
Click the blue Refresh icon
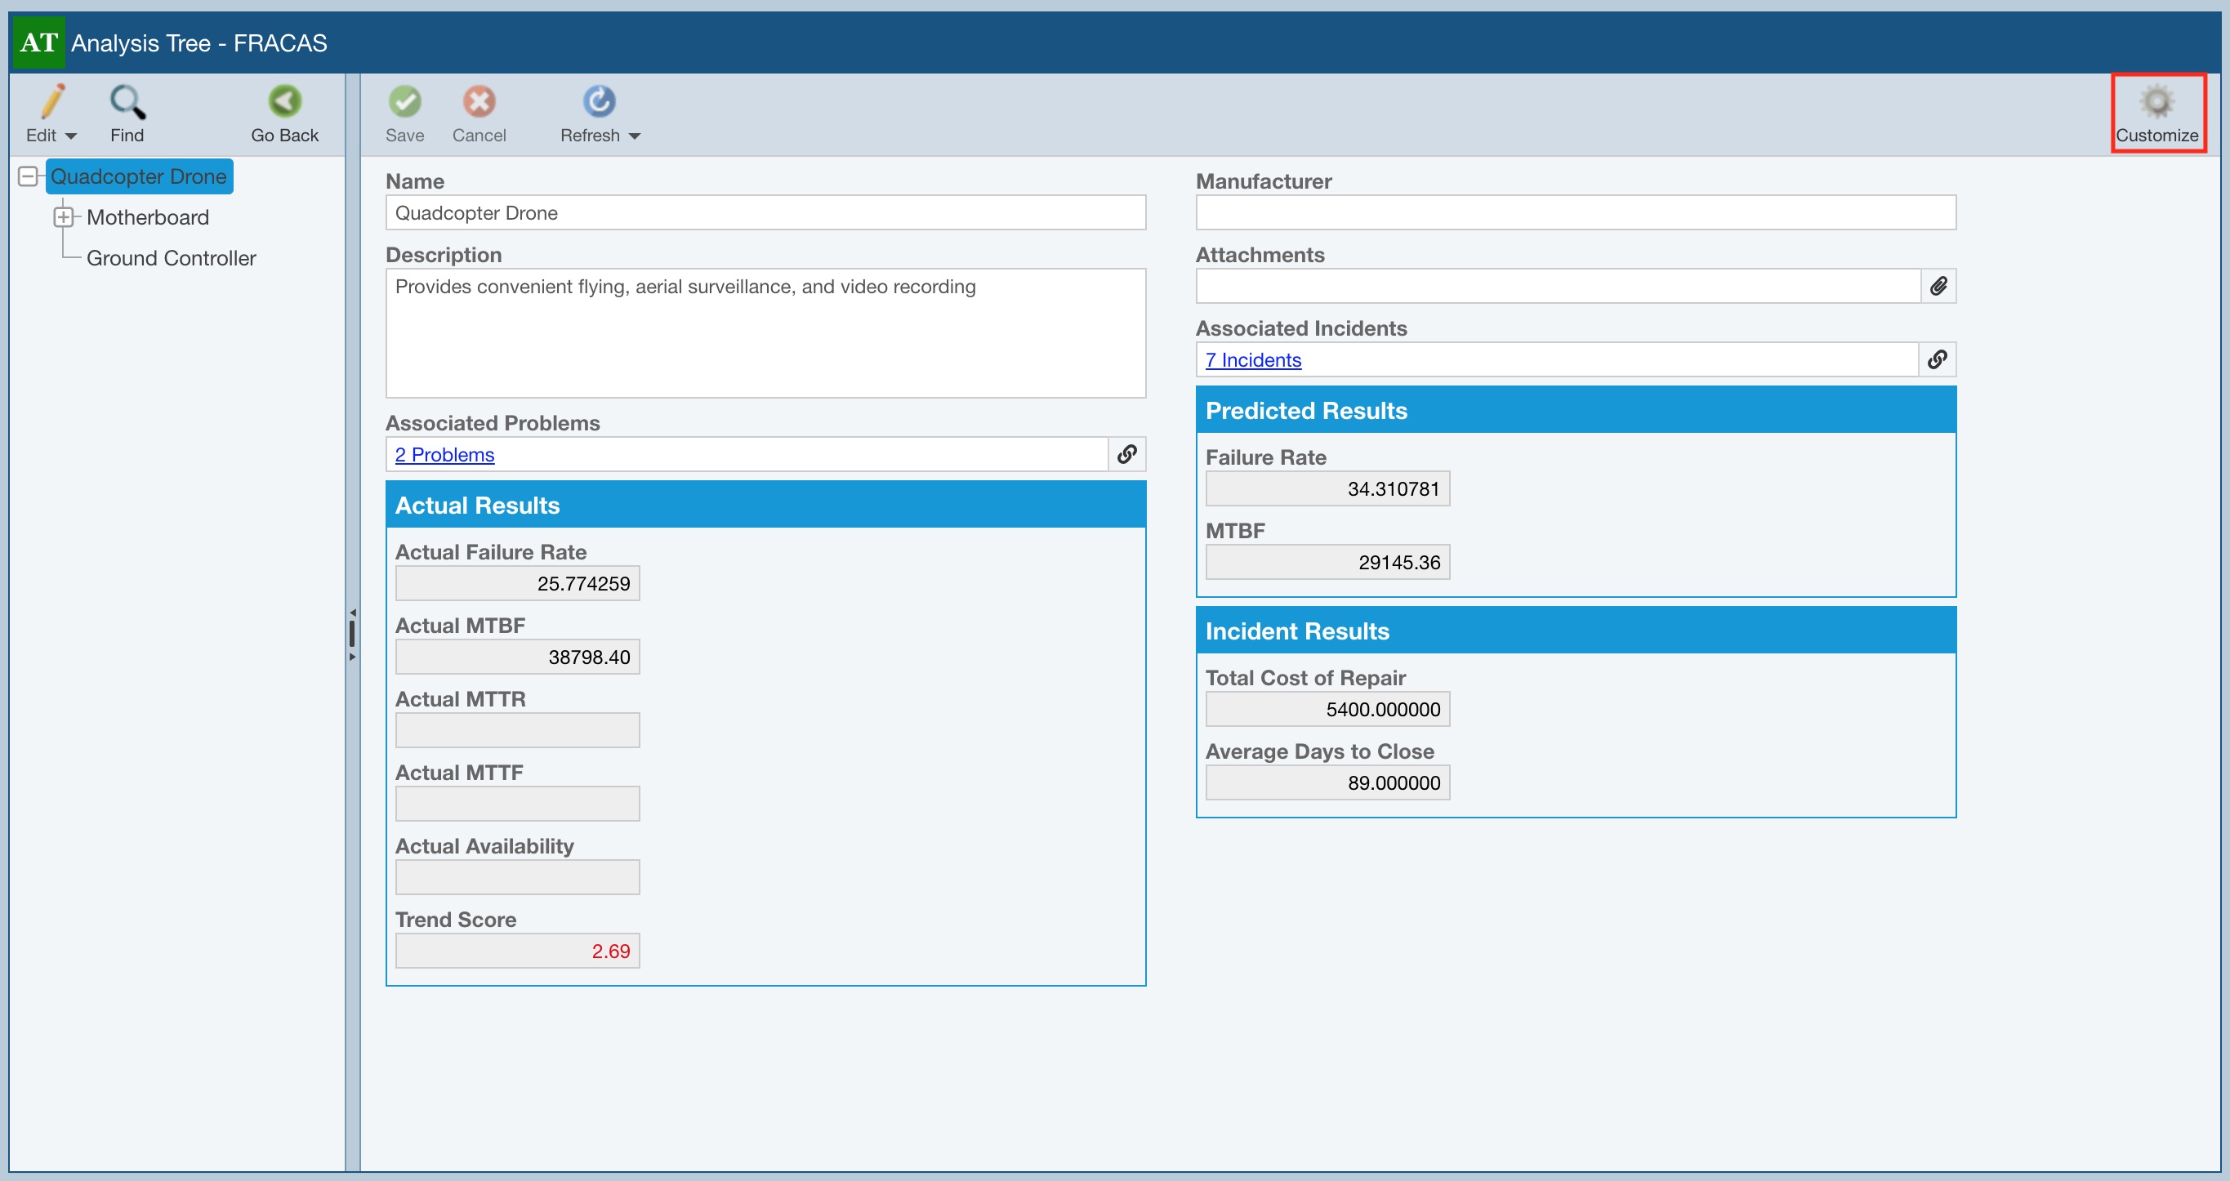click(598, 102)
